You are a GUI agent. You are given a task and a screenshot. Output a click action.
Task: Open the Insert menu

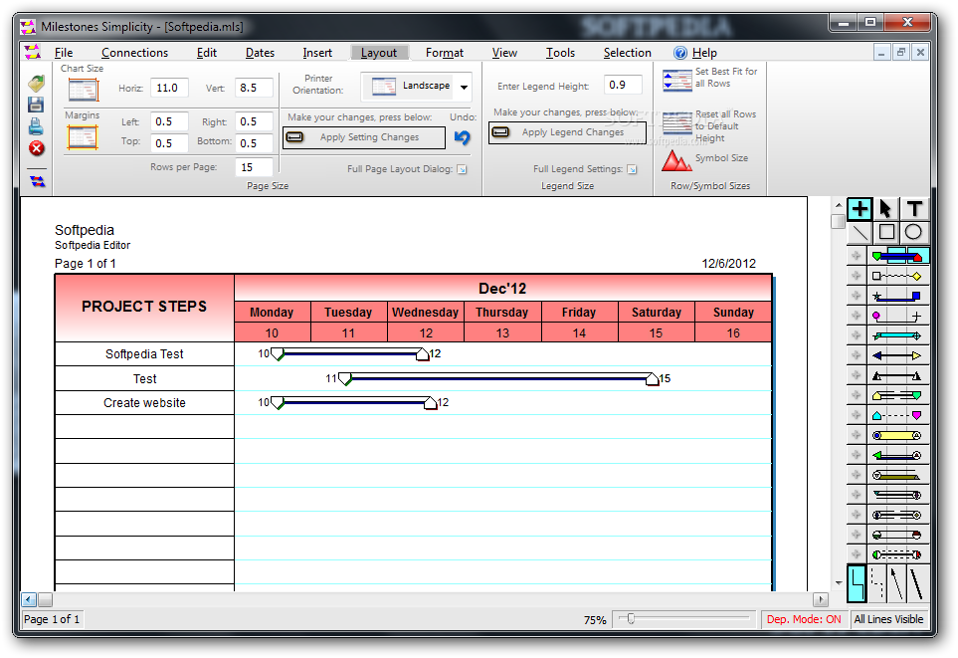[x=317, y=53]
